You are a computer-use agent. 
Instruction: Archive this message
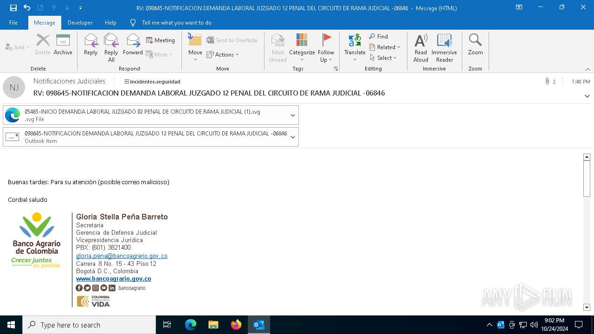tap(63, 45)
